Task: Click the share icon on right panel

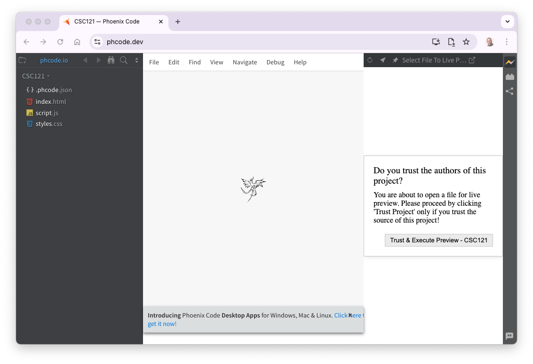Action: (x=509, y=91)
